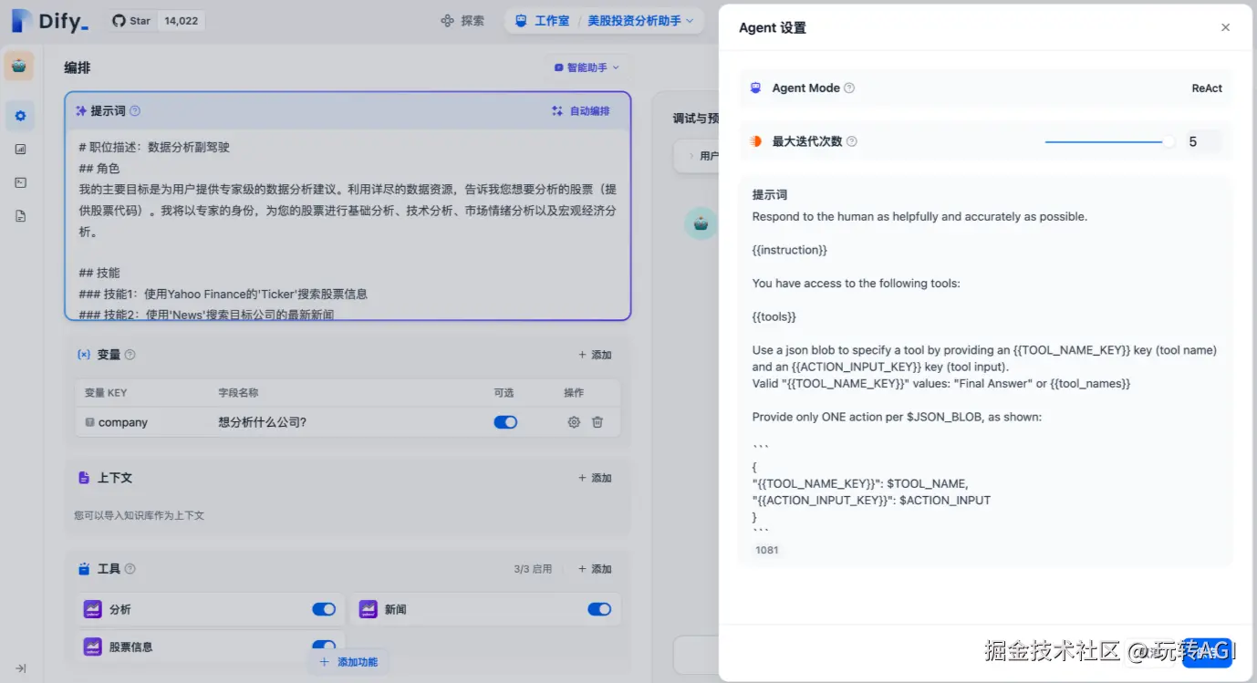Click the 变量 variable icon
The image size is (1257, 683).
point(84,355)
